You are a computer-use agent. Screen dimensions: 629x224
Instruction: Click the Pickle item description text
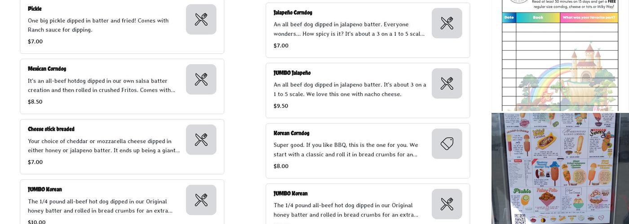point(98,25)
